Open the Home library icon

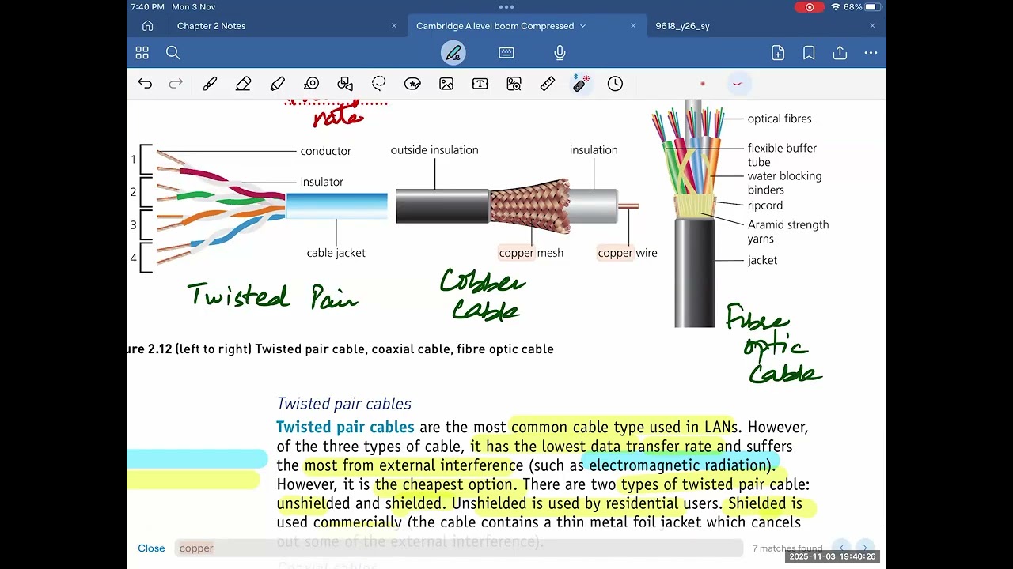pyautogui.click(x=147, y=26)
